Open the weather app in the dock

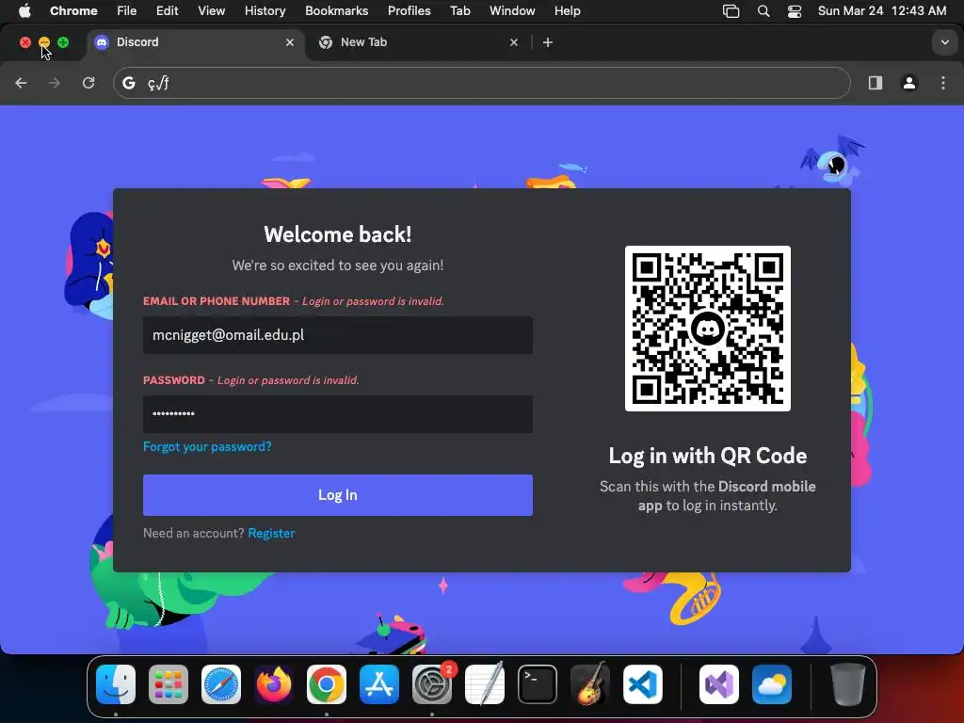pos(772,684)
